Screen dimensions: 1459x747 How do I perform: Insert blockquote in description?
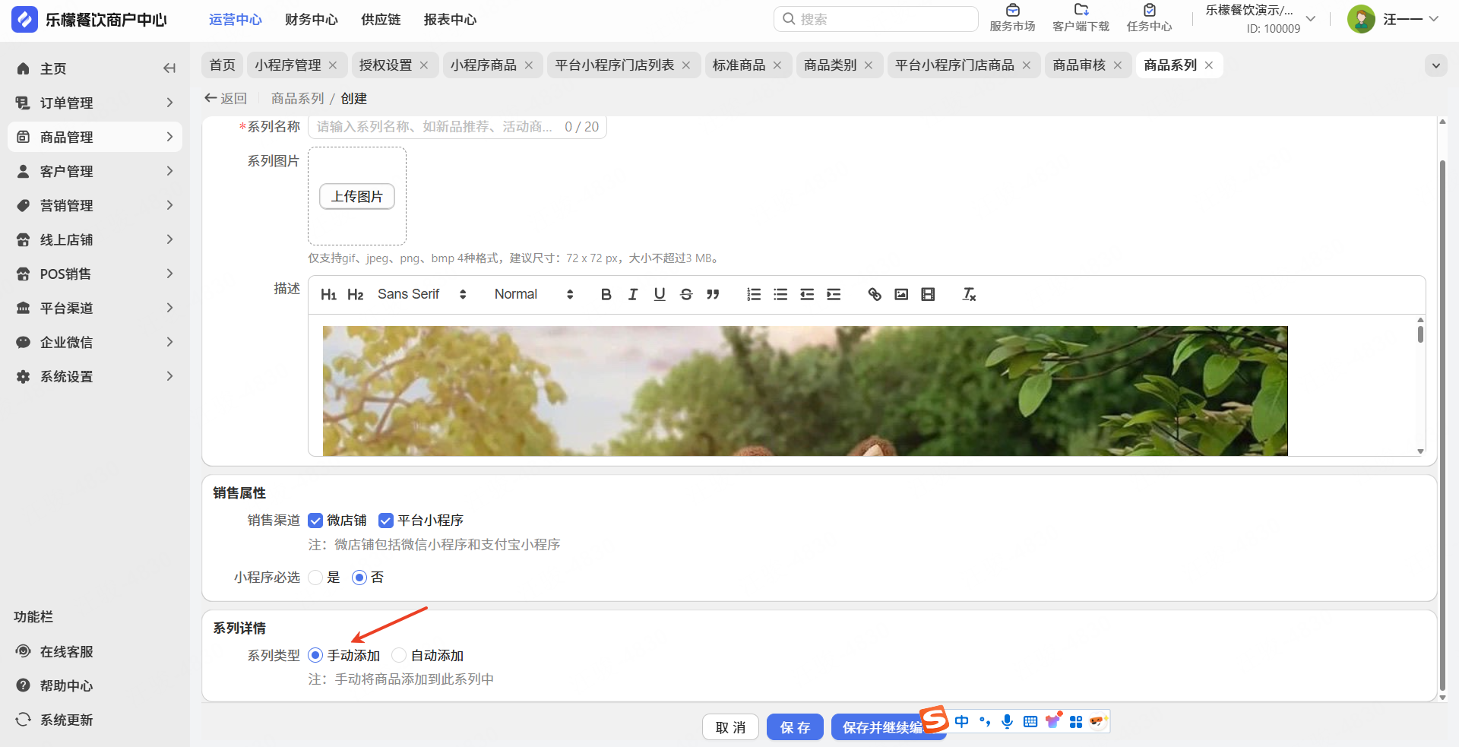(713, 295)
